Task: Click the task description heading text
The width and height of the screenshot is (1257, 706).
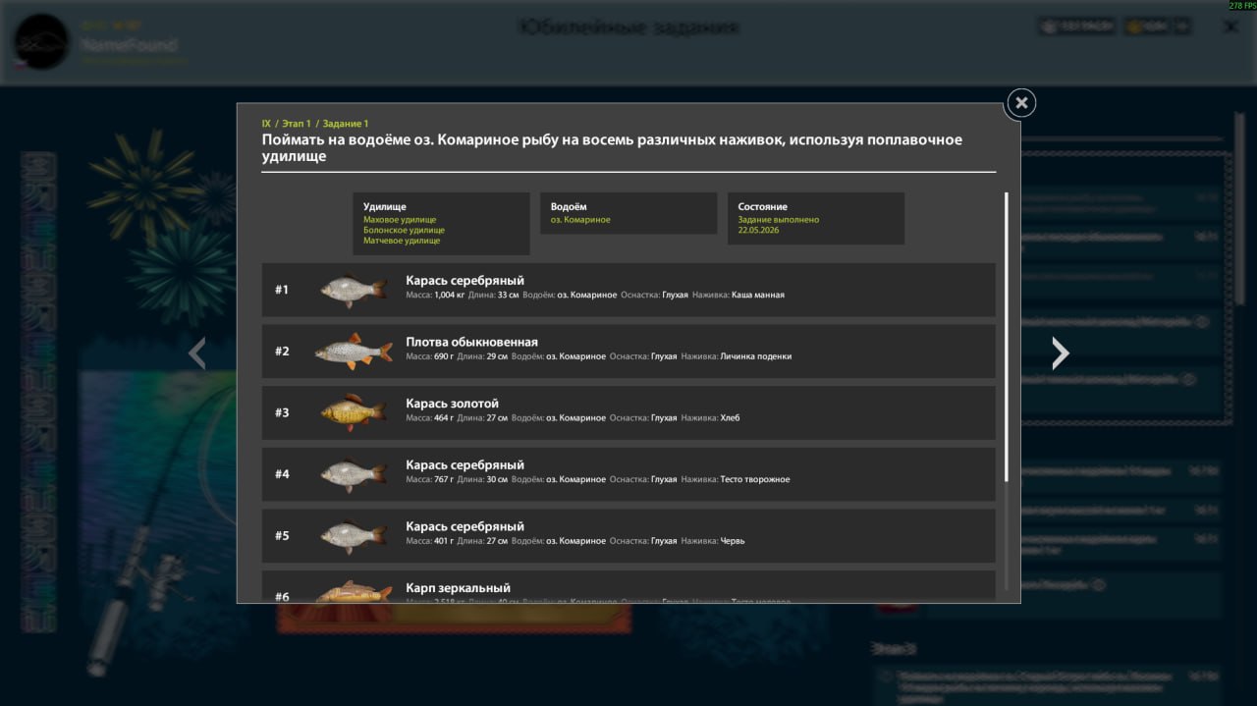Action: [x=612, y=148]
